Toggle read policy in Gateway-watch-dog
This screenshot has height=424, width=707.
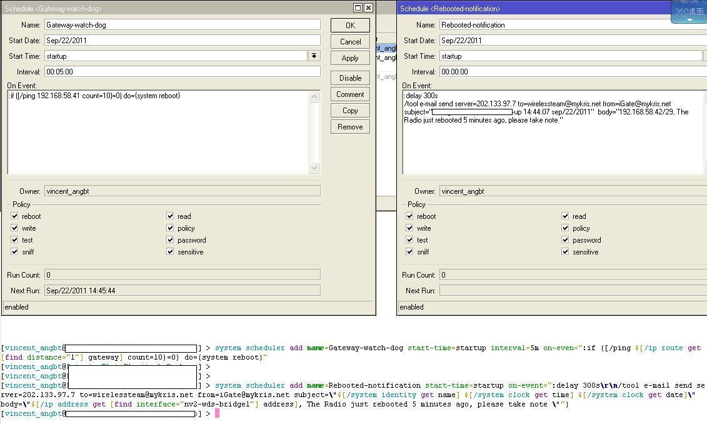[170, 216]
